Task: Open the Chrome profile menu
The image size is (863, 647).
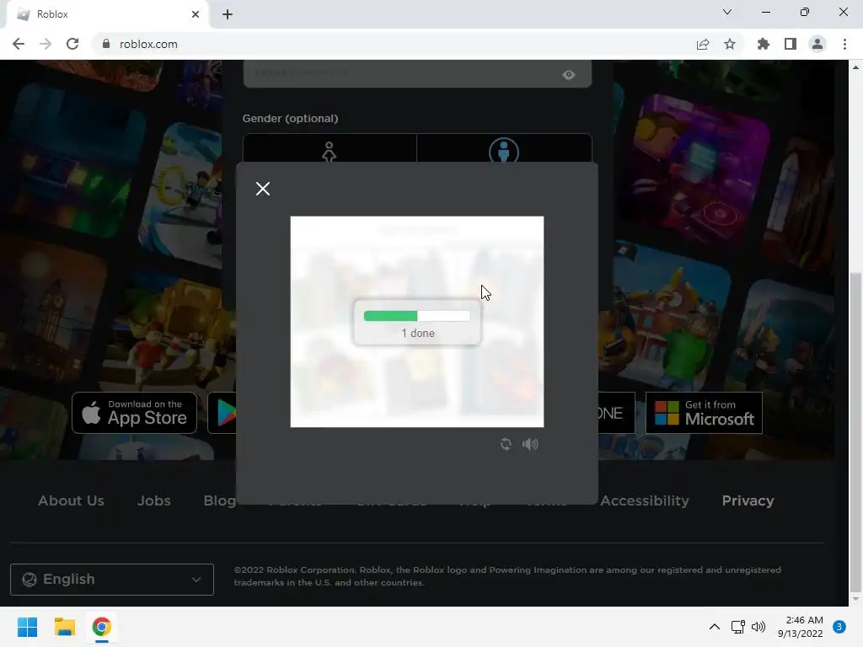Action: pos(817,44)
